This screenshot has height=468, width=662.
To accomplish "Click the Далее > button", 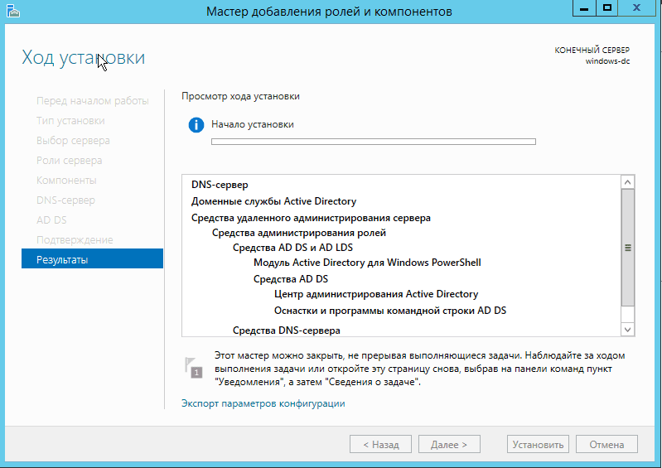I will tap(449, 444).
